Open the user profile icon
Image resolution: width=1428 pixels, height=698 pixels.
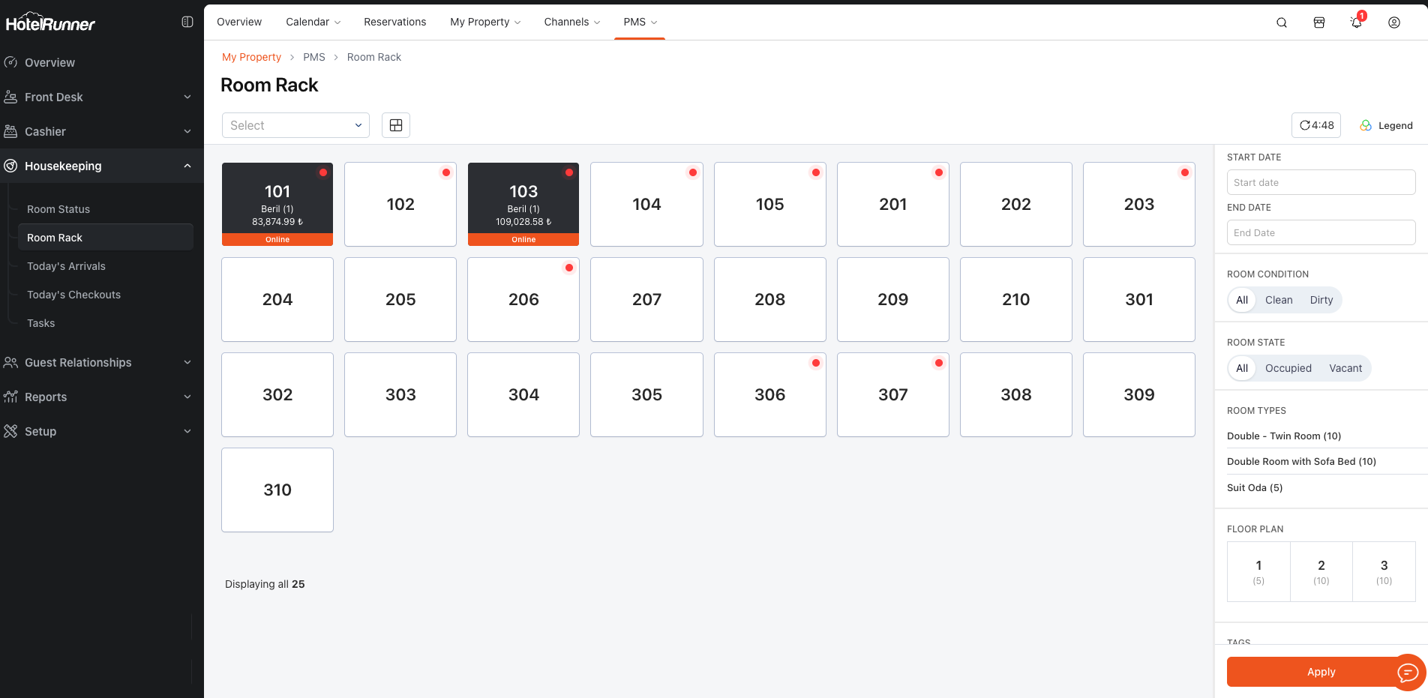click(1394, 22)
